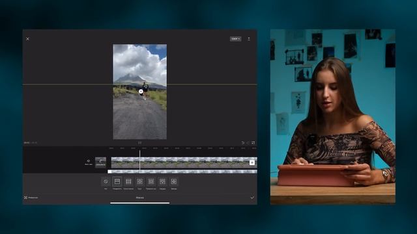Select the Rectangle mask
The width and height of the screenshot is (417, 234).
[x=151, y=182]
